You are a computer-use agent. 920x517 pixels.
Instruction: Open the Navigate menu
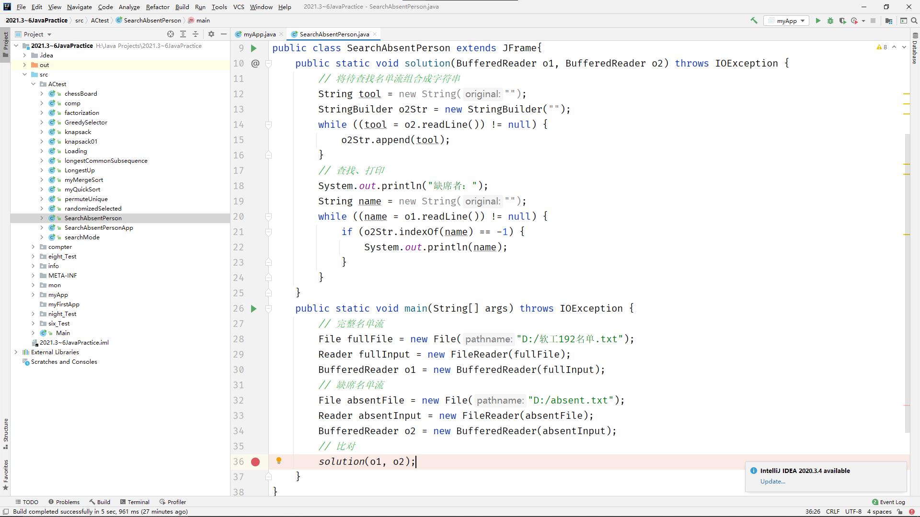79,6
